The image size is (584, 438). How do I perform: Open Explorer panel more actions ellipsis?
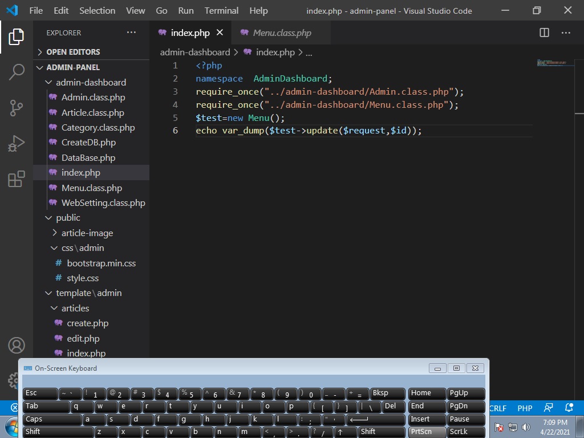pos(131,33)
